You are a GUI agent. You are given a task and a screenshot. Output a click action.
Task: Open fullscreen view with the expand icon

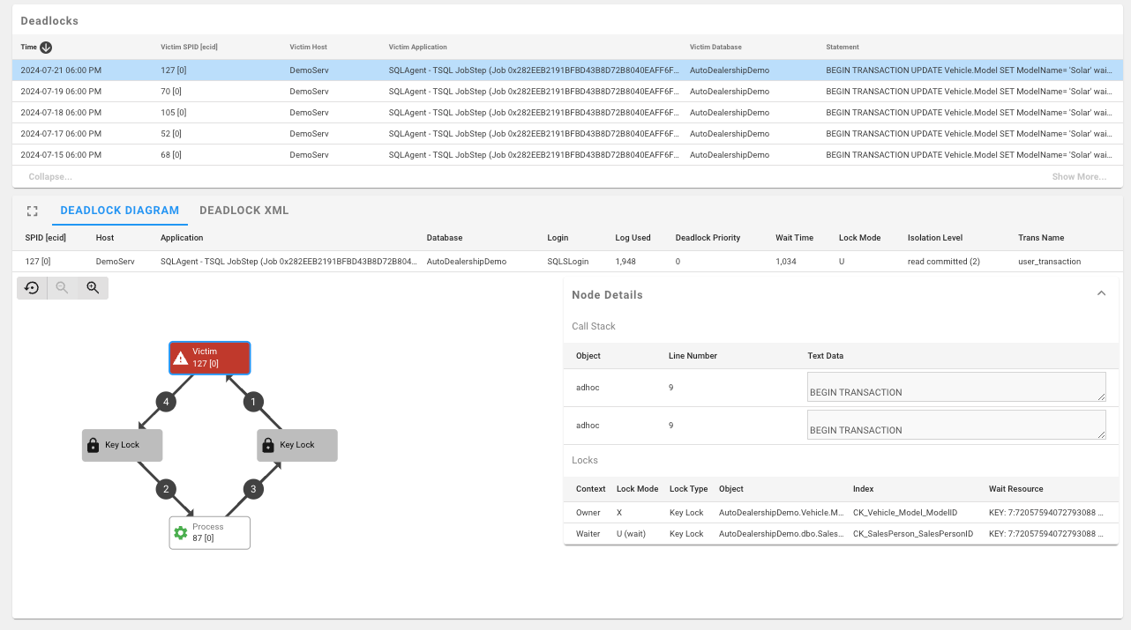[x=33, y=211]
